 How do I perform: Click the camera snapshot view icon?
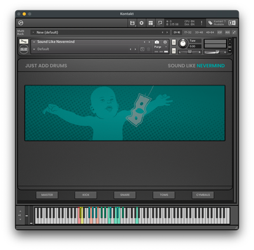click(x=157, y=42)
